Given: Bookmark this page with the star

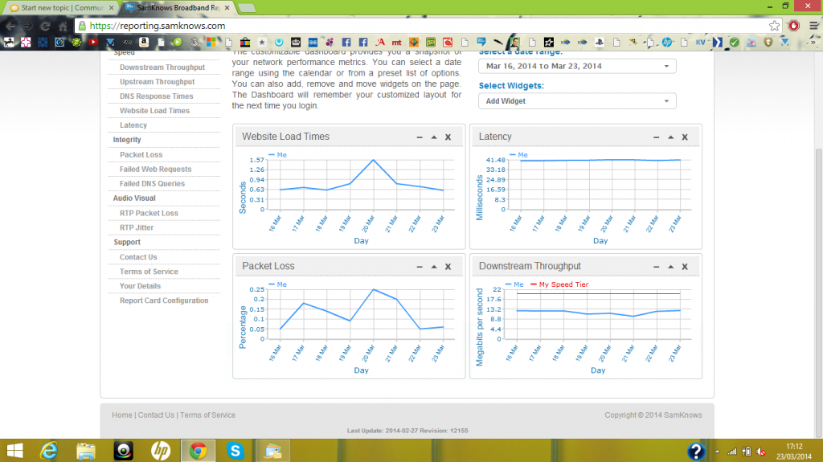Looking at the screenshot, I should (774, 26).
